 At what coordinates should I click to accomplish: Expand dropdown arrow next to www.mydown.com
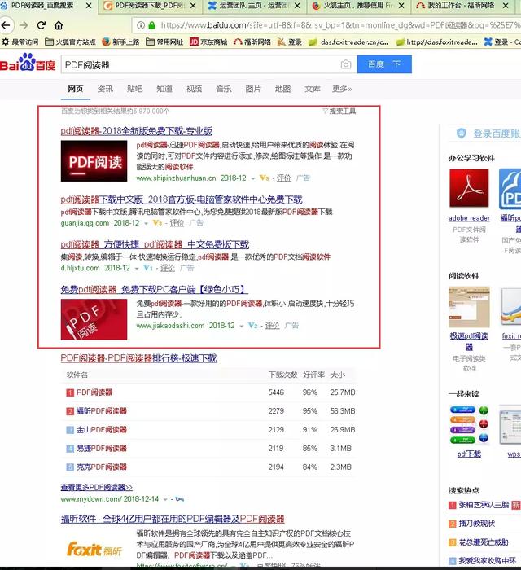pyautogui.click(x=165, y=499)
